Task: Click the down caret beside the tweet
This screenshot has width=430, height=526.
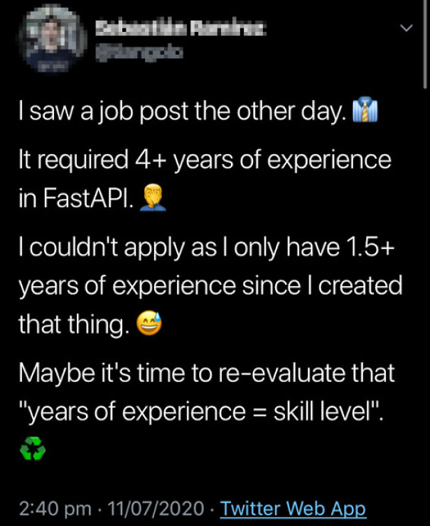Action: pyautogui.click(x=405, y=28)
